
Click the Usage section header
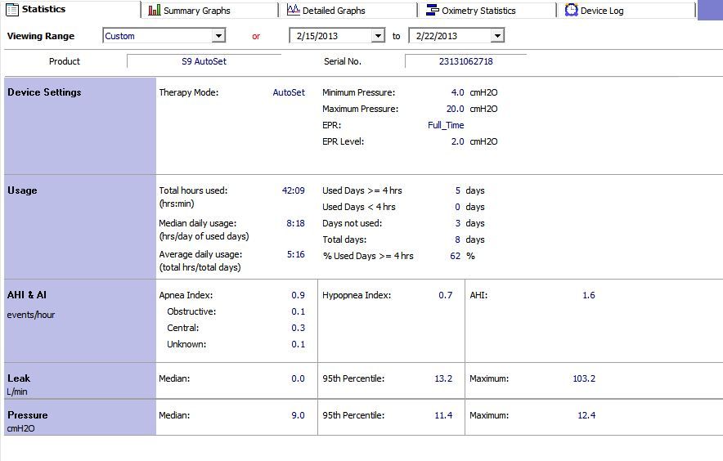[x=22, y=190]
